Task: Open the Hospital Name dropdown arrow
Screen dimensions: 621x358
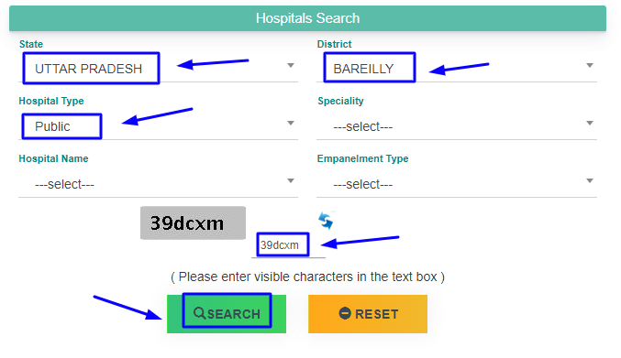Action: (291, 181)
